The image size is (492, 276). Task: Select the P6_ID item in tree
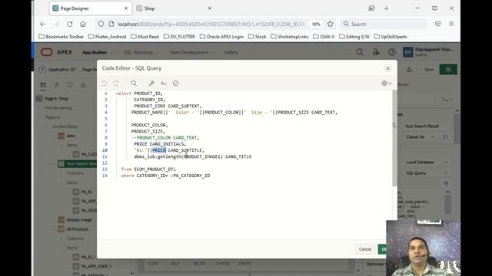pos(87,192)
